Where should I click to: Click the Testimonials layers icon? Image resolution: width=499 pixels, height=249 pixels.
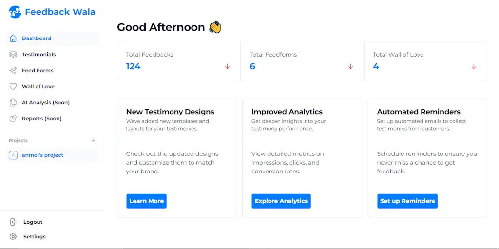[13, 54]
